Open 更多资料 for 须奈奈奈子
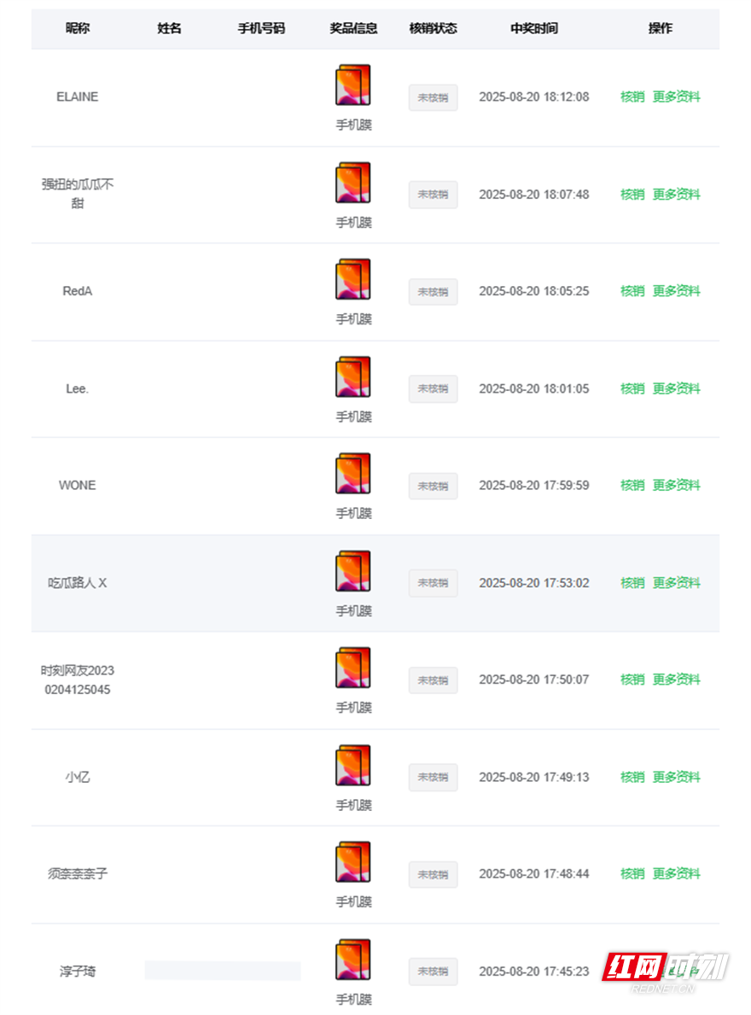The image size is (751, 1015). (676, 874)
